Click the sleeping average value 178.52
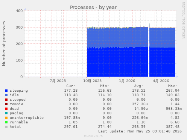187x140 pixels. (x=139, y=91)
